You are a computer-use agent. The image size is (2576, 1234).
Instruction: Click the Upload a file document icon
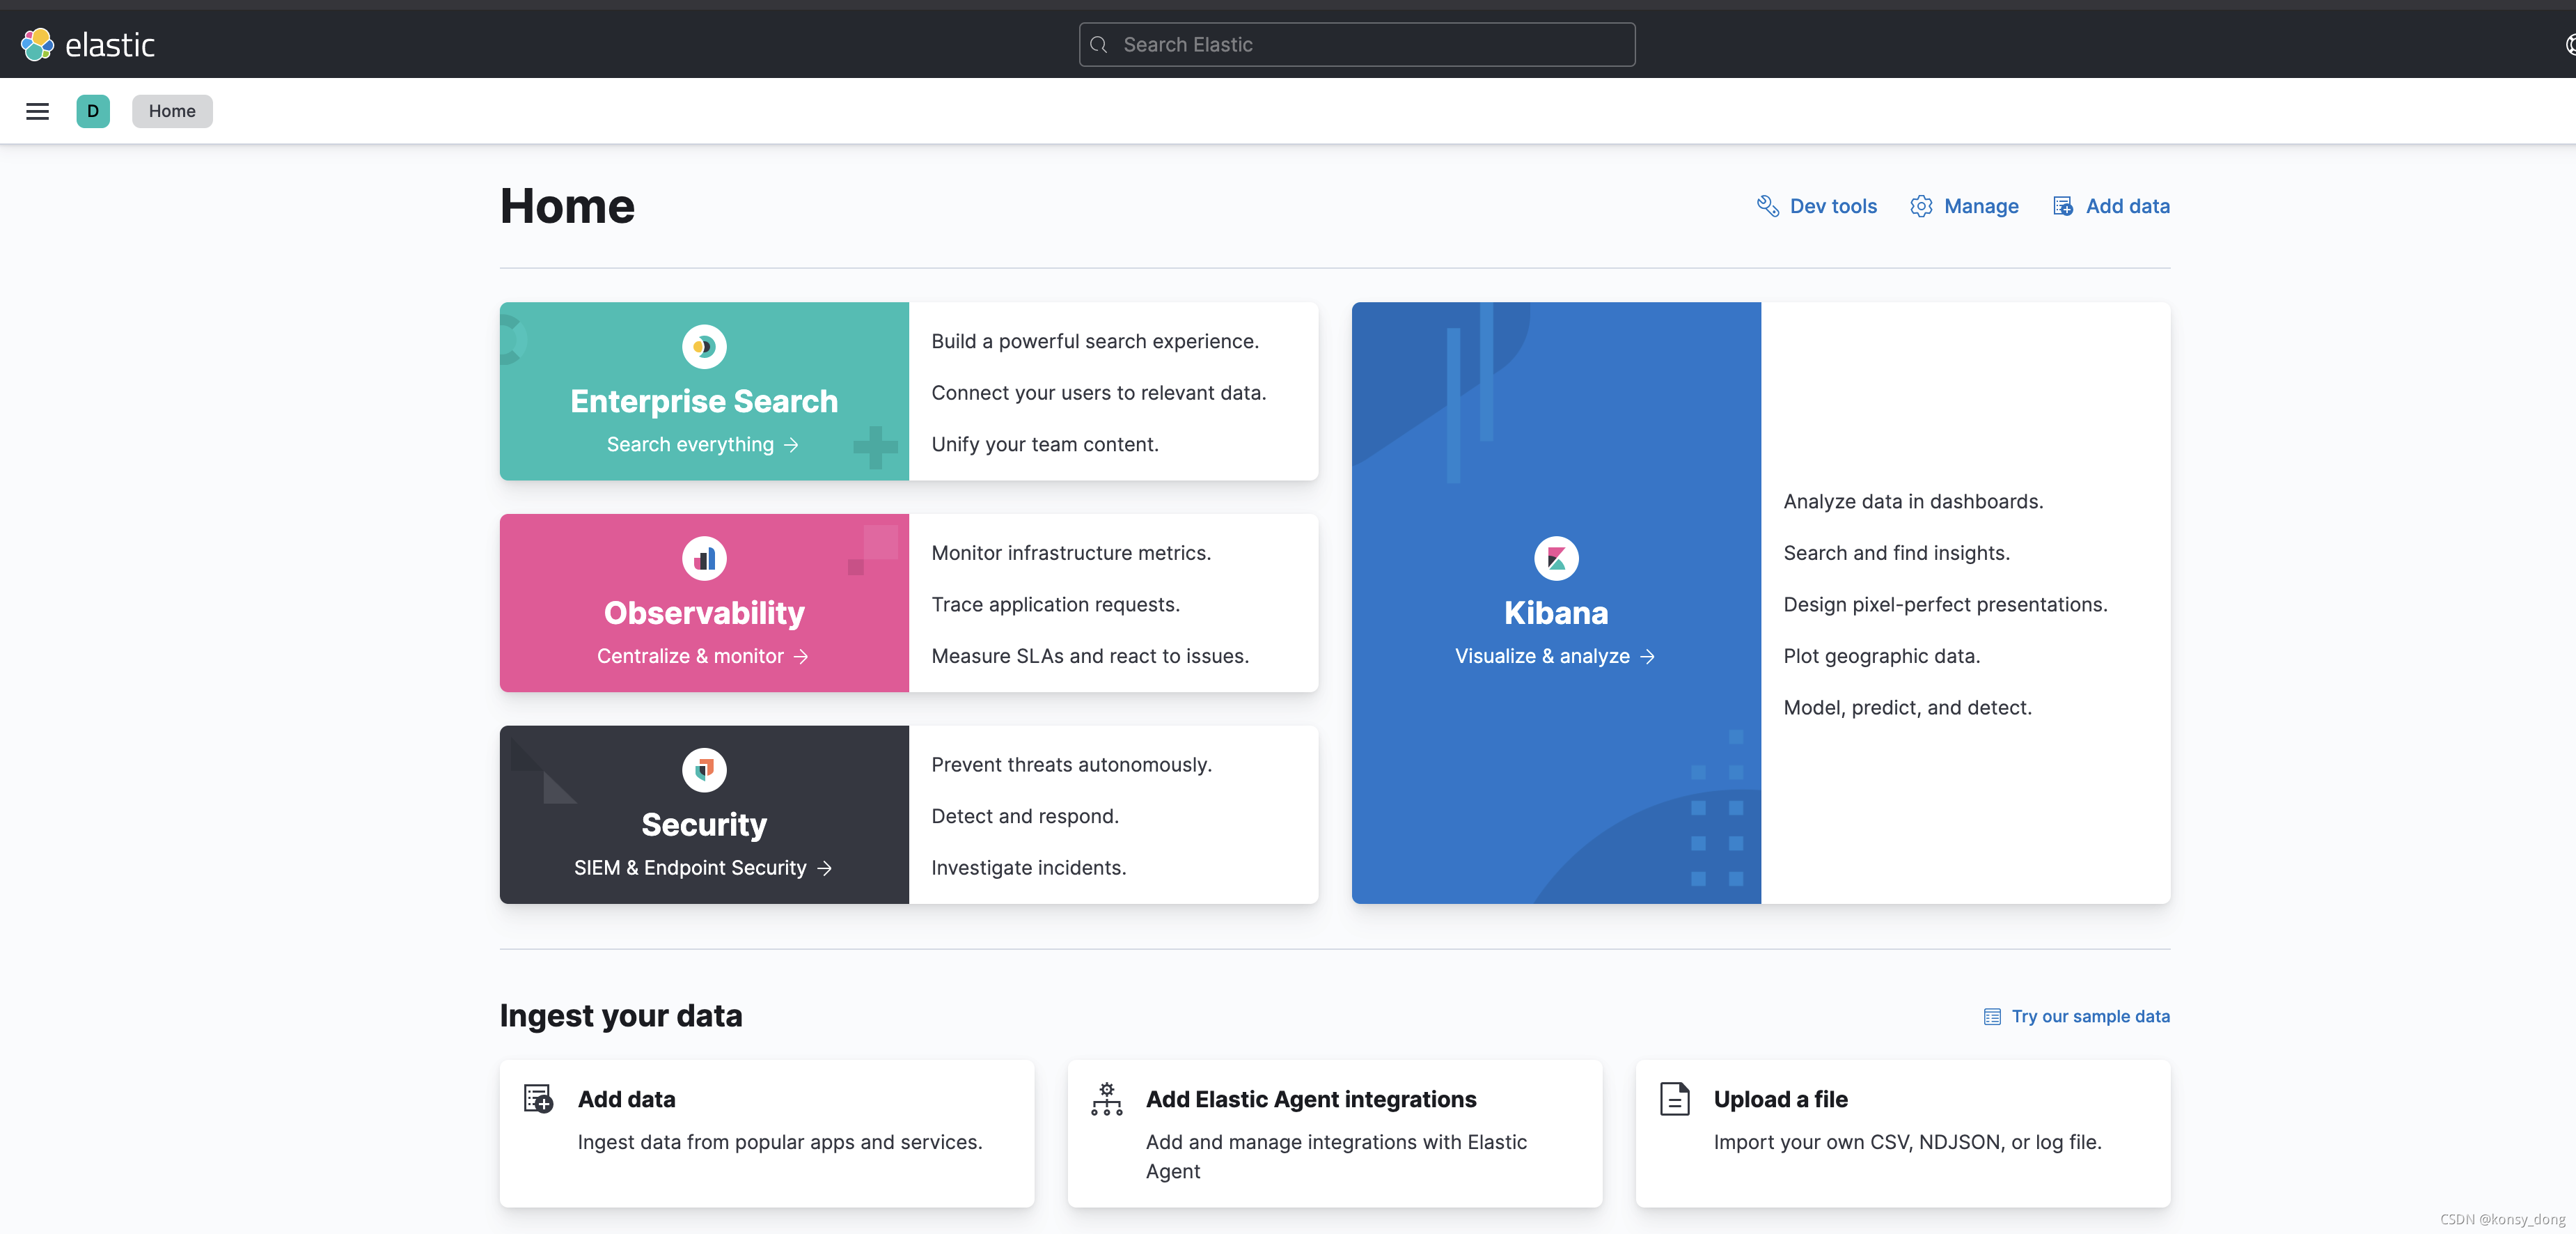pyautogui.click(x=1674, y=1099)
